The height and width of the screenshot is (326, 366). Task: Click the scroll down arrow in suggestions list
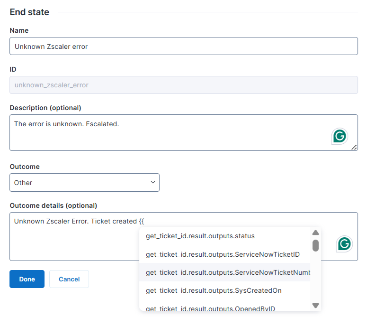pyautogui.click(x=315, y=306)
